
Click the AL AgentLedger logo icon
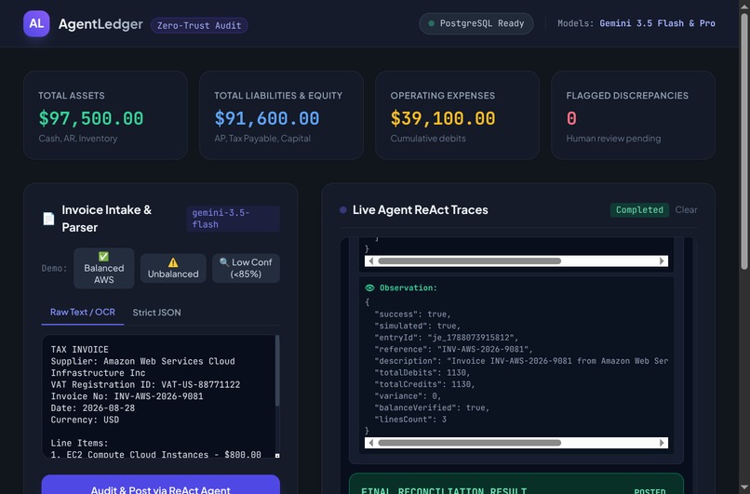click(x=36, y=23)
